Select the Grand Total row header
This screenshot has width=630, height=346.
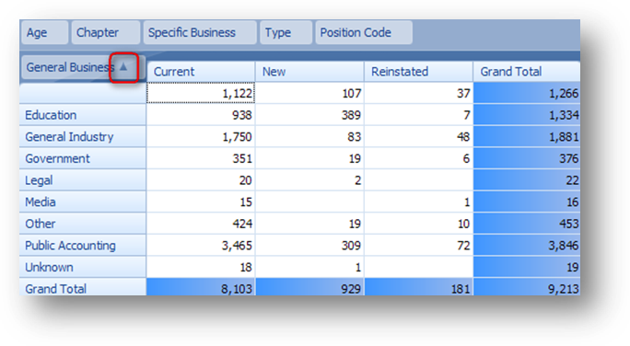[83, 287]
